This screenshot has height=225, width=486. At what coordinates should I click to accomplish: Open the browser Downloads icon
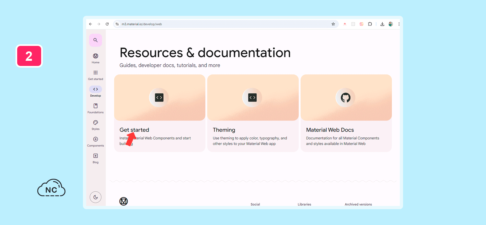pyautogui.click(x=382, y=24)
